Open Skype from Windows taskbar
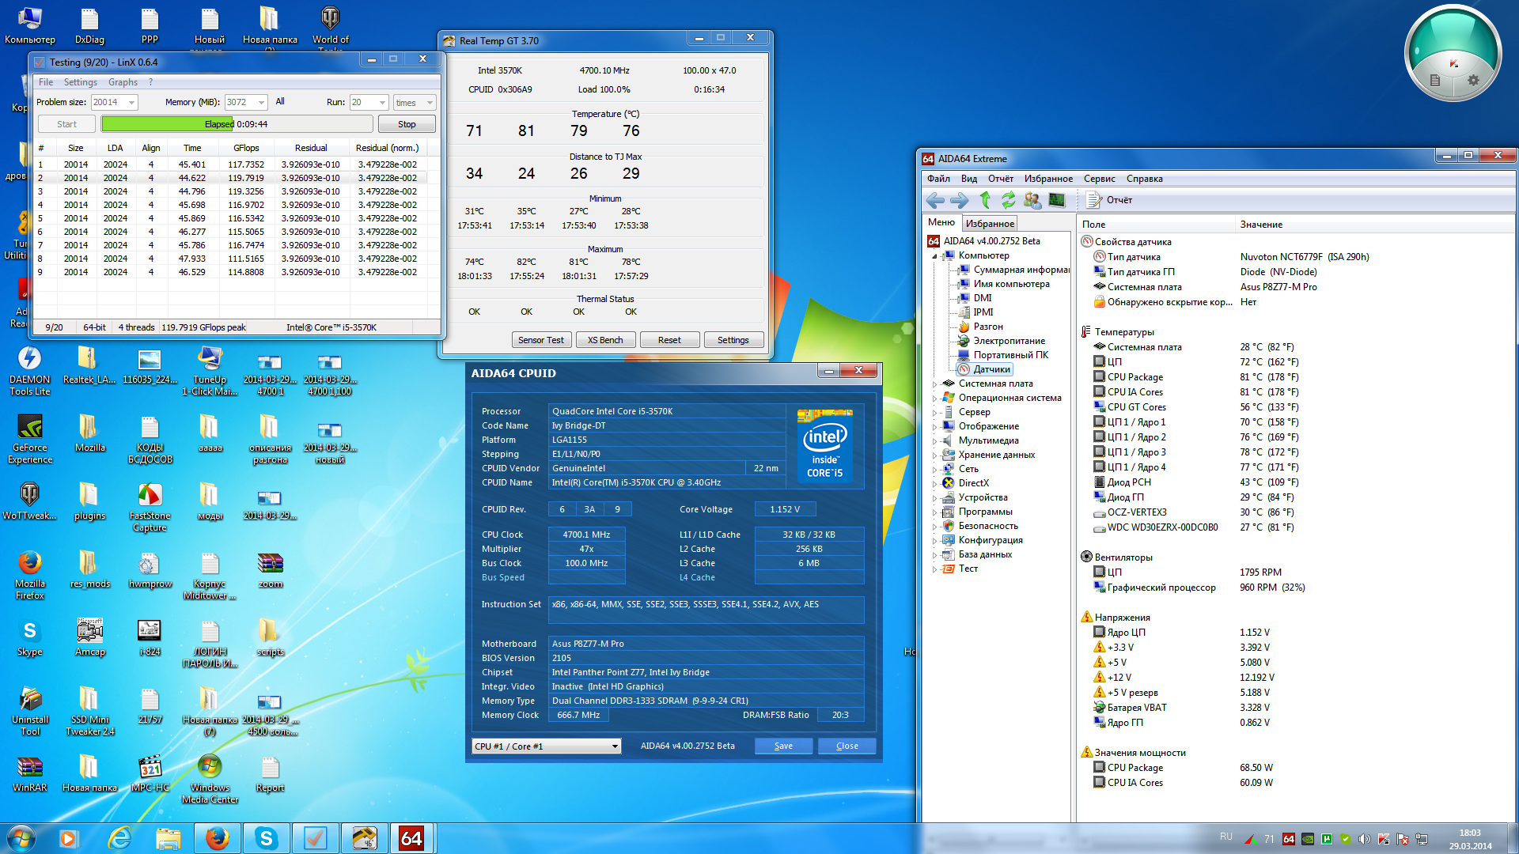This screenshot has width=1519, height=854. point(266,838)
